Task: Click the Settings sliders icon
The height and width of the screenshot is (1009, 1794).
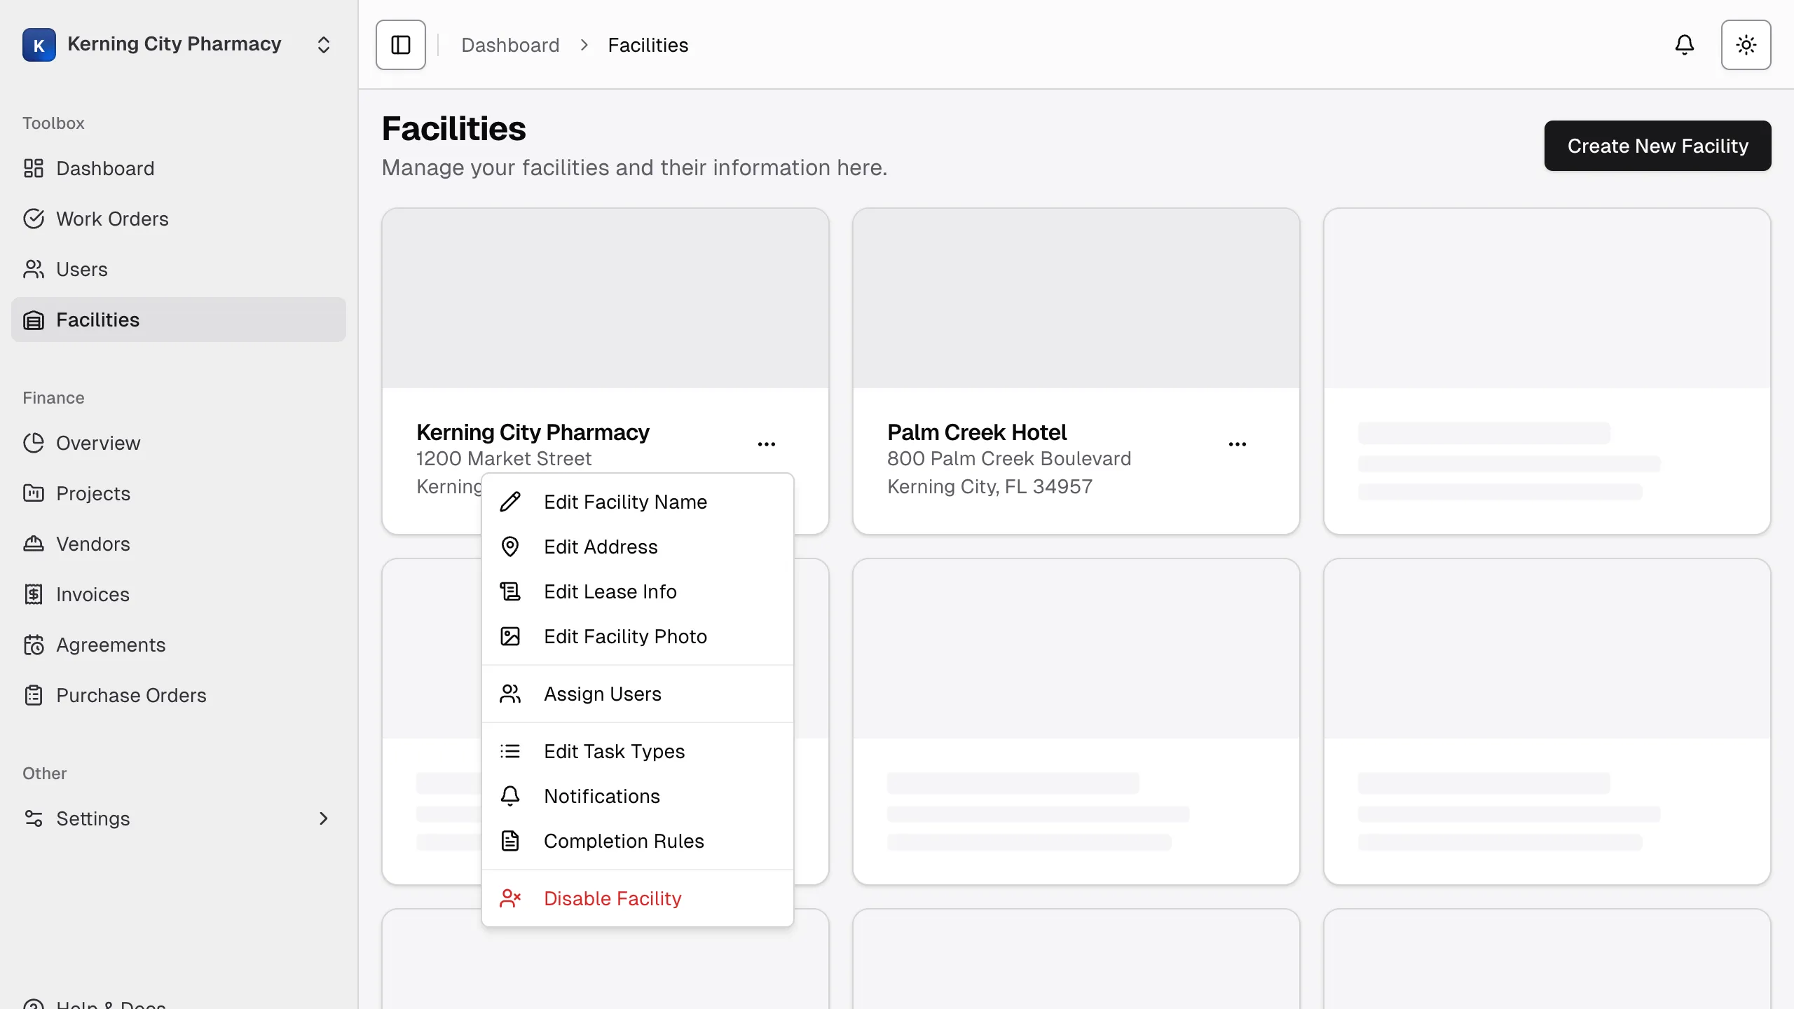Action: (34, 818)
